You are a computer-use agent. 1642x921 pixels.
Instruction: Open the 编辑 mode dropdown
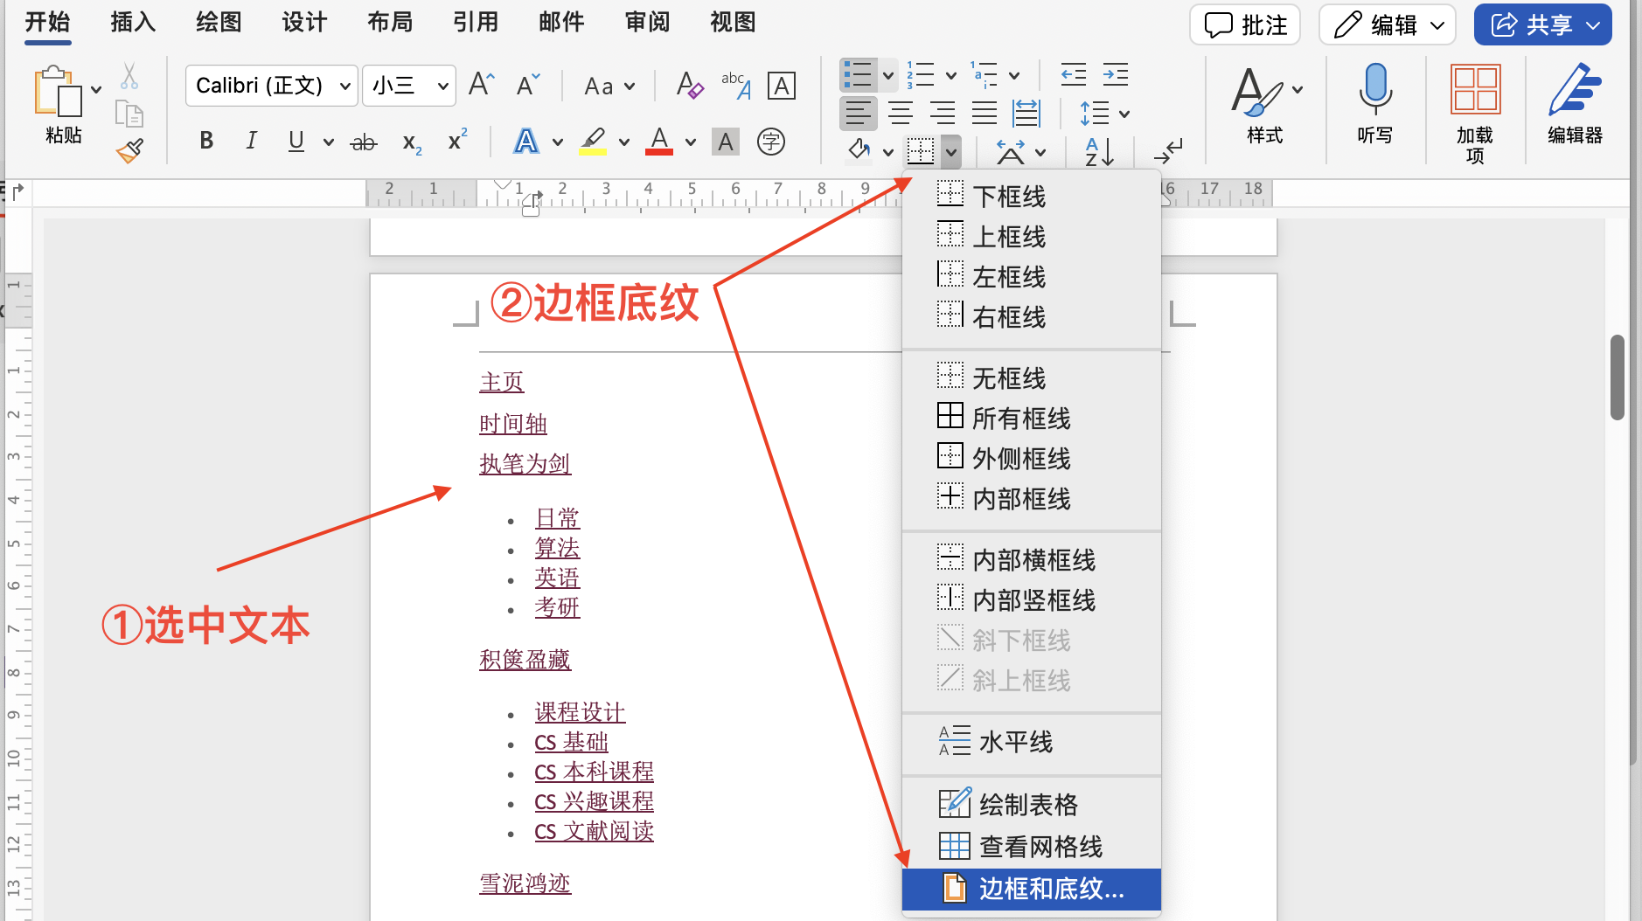[1387, 24]
